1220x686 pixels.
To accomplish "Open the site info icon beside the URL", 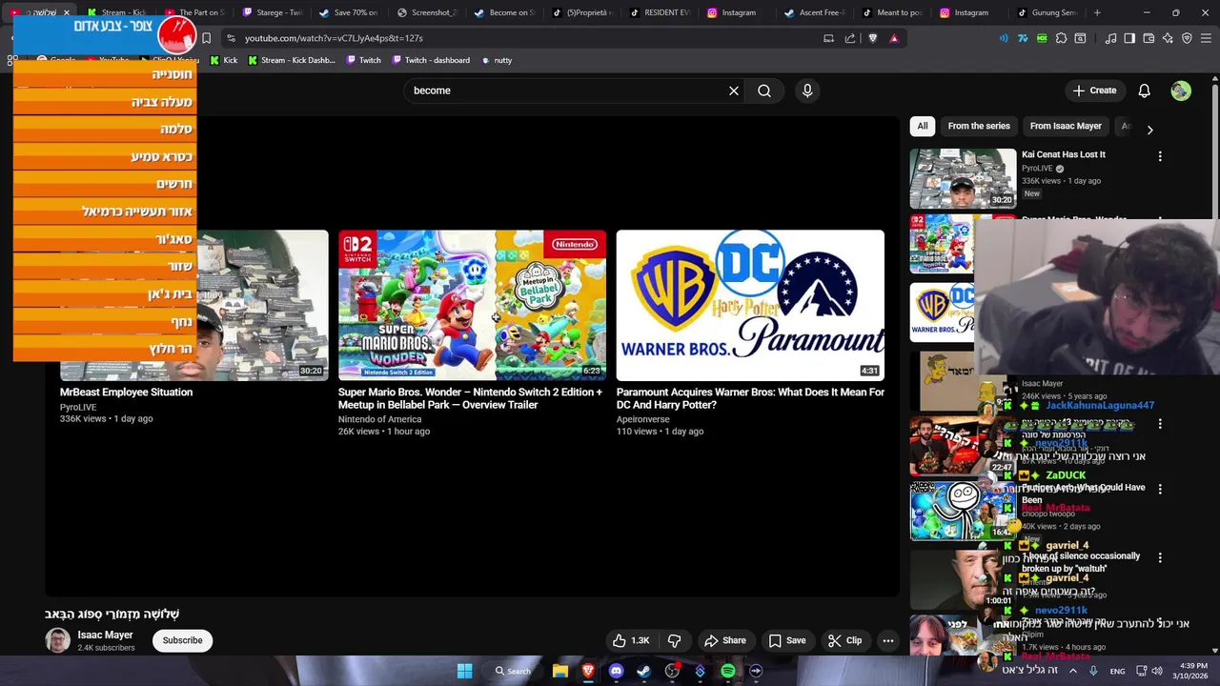I will click(x=230, y=38).
